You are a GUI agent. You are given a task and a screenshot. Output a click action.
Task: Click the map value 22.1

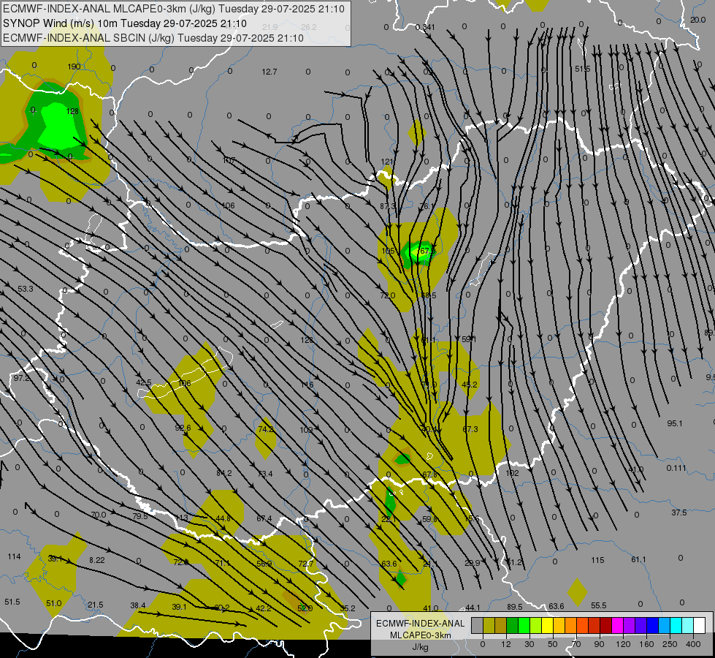coord(389,520)
